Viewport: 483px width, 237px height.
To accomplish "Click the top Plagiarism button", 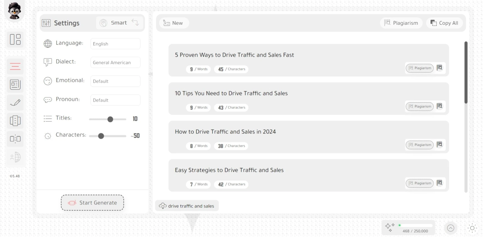I will (401, 23).
